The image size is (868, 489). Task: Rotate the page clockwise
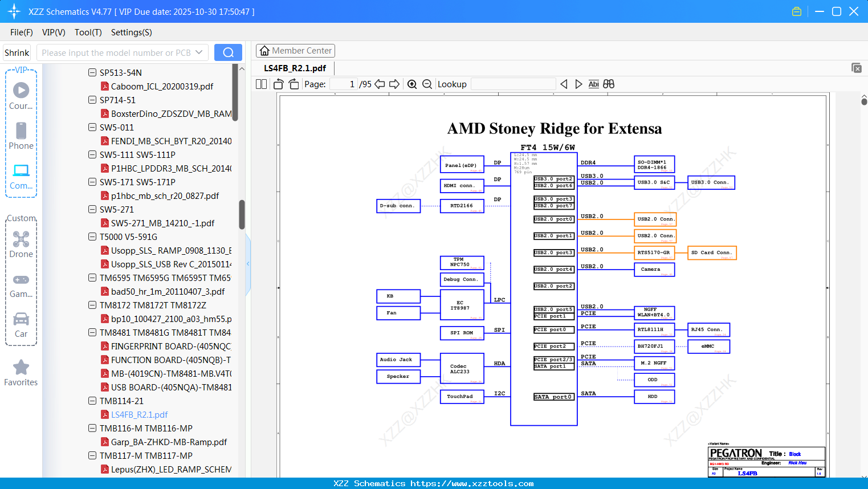[294, 84]
